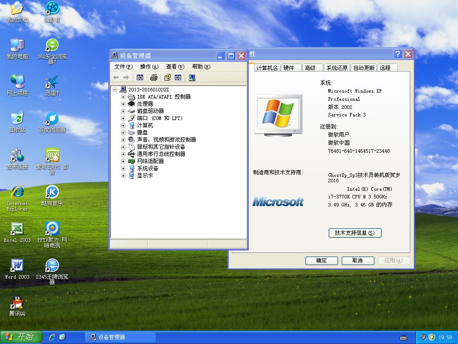Open the 帮助(H) menu
Image resolution: width=458 pixels, height=344 pixels.
[201, 67]
